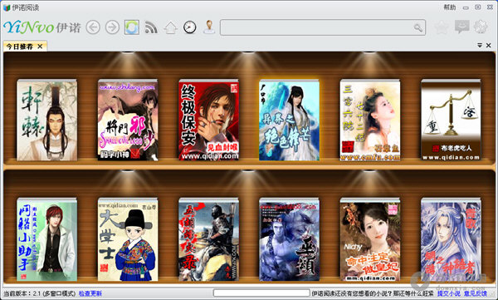Go back with the left arrow button
Screen dimensions: 498x300
93,27
